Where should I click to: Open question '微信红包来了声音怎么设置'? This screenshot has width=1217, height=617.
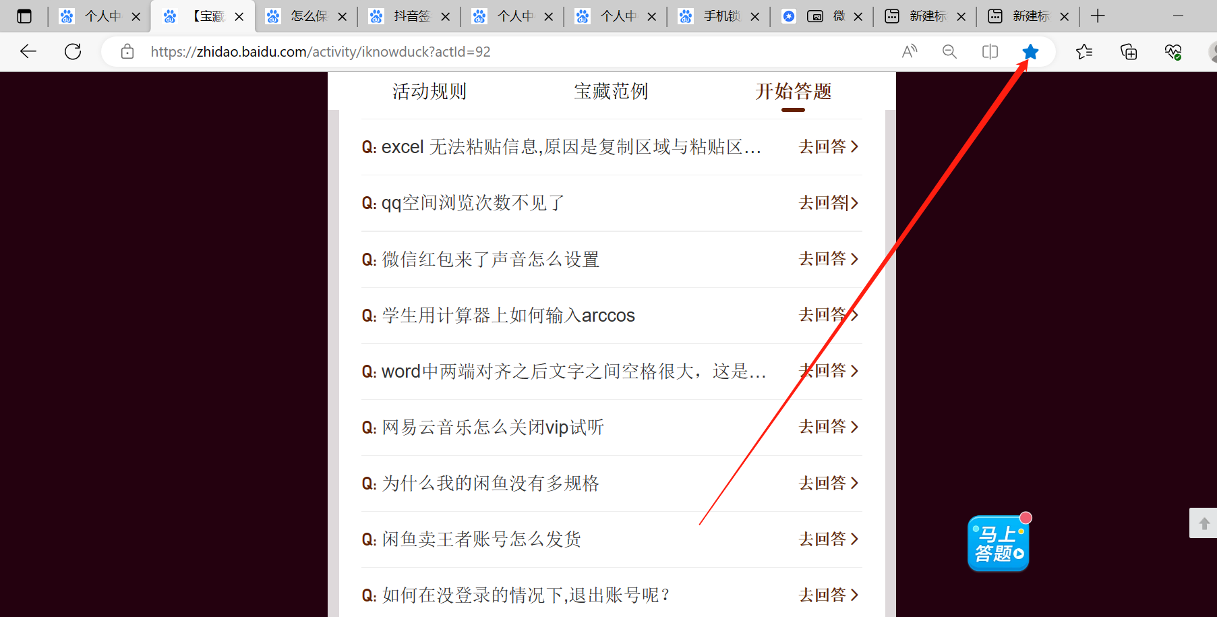[480, 259]
